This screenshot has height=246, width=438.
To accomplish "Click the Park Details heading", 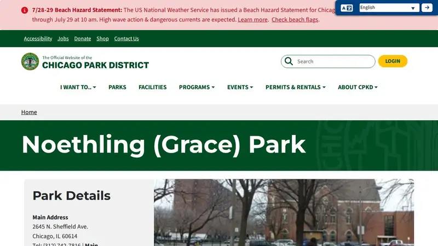I will pos(72,196).
